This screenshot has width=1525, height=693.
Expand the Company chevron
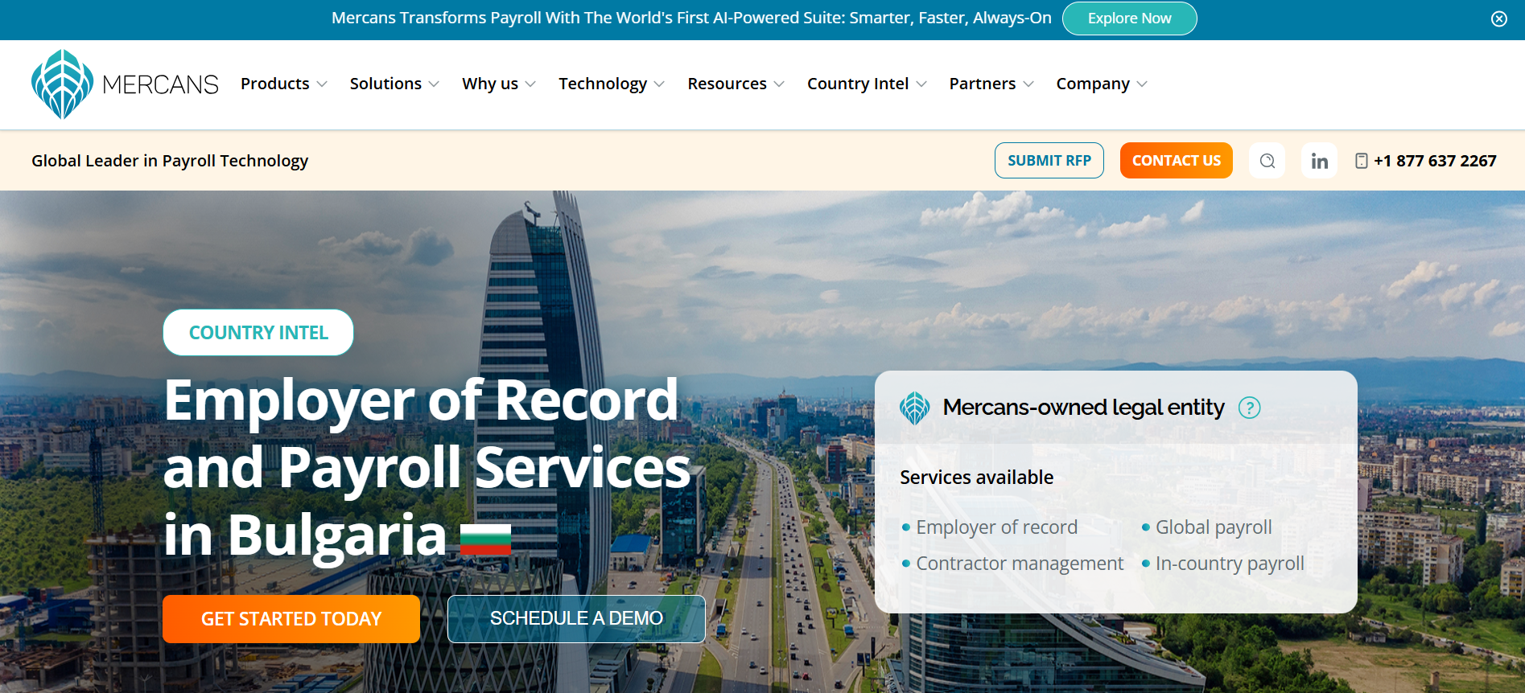[1142, 84]
